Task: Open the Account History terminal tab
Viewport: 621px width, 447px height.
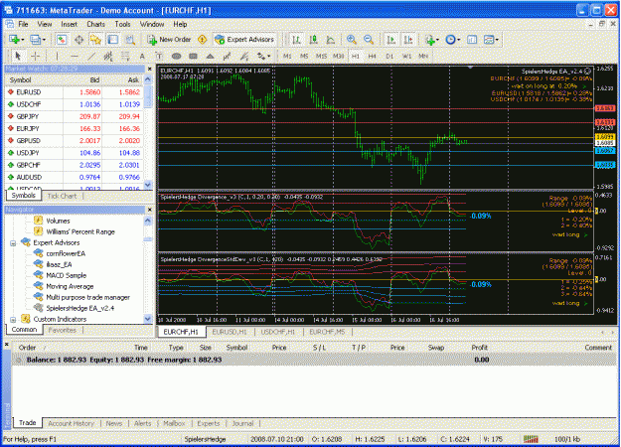Action: pos(71,423)
